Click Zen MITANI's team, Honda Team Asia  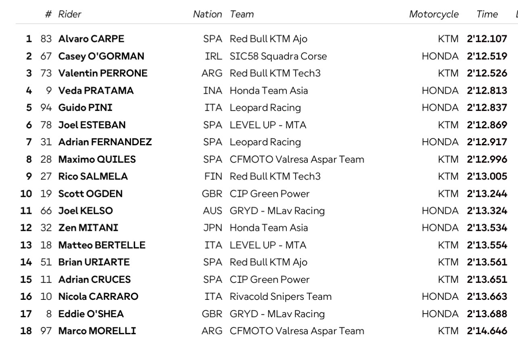tap(269, 228)
